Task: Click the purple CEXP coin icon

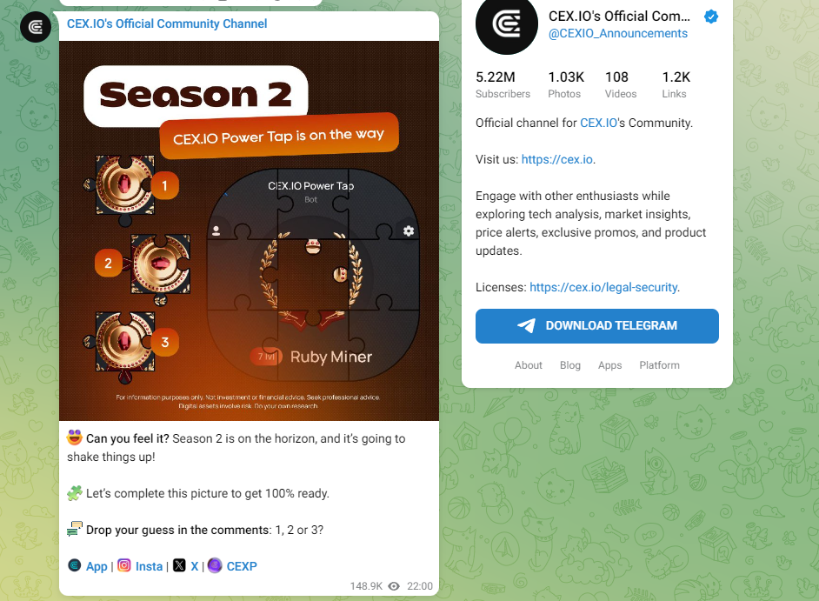Action: pyautogui.click(x=215, y=565)
